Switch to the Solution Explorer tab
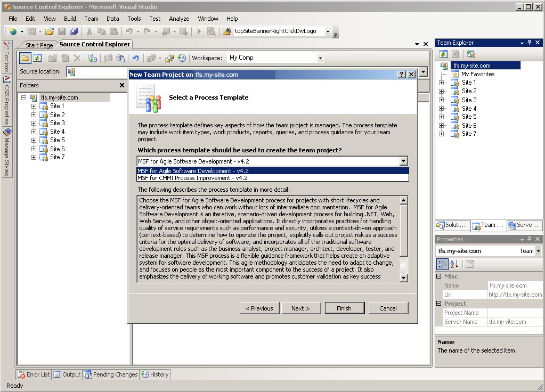This screenshot has height=392, width=545. tap(452, 225)
